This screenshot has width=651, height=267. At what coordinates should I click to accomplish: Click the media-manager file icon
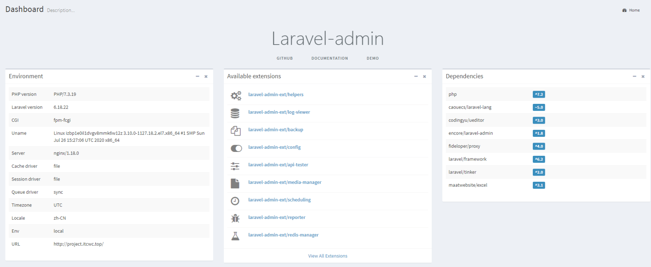pos(235,183)
